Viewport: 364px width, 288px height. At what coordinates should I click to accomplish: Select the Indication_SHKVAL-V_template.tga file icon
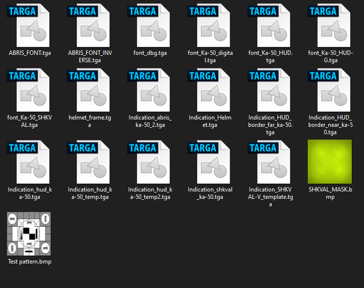(269, 162)
